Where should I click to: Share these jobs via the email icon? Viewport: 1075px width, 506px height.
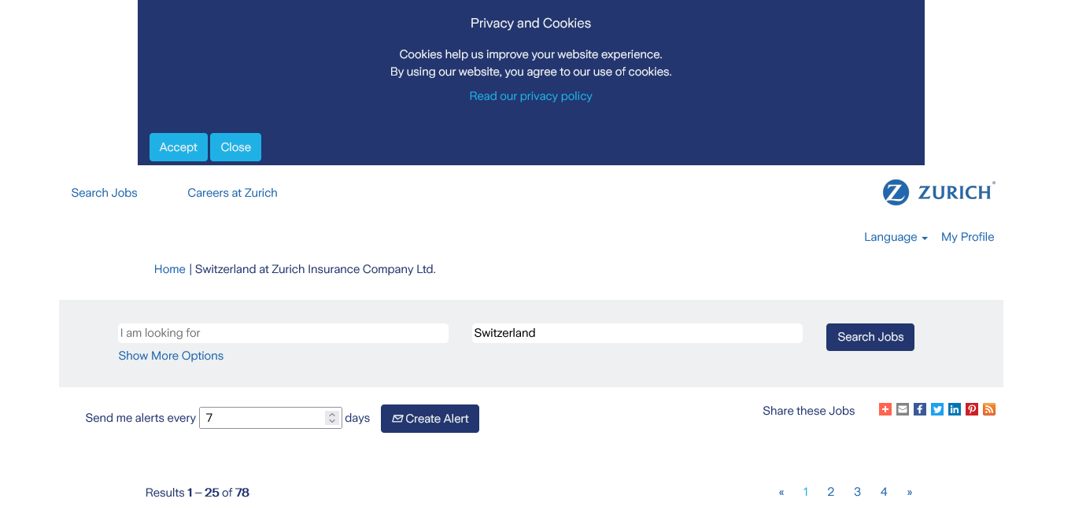coord(903,409)
